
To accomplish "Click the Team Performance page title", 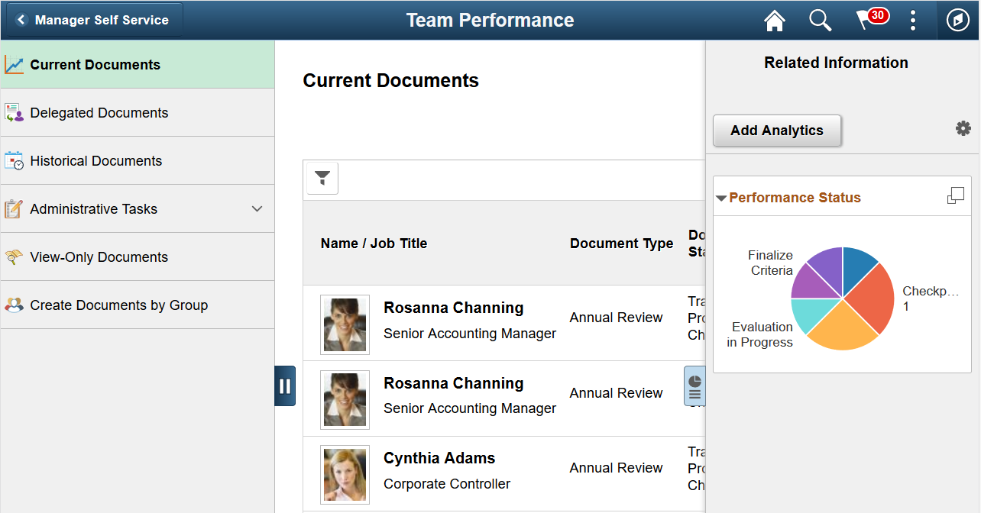I will click(490, 21).
